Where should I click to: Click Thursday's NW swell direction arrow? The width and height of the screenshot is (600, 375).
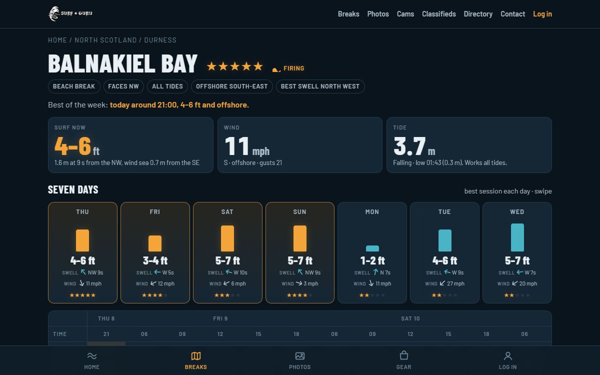click(x=83, y=272)
